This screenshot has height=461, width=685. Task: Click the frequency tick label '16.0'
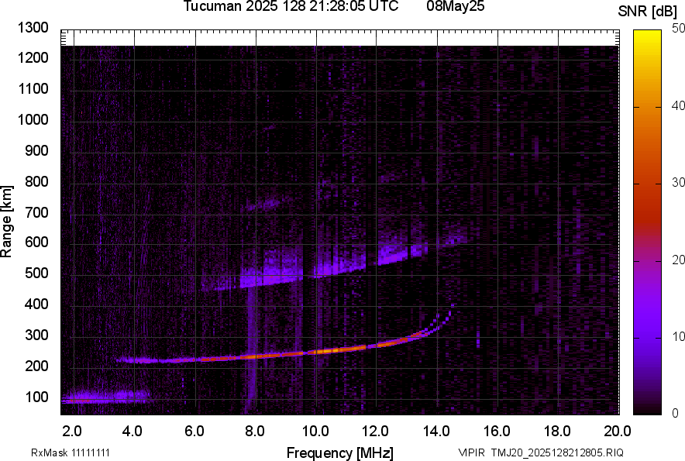click(x=497, y=432)
